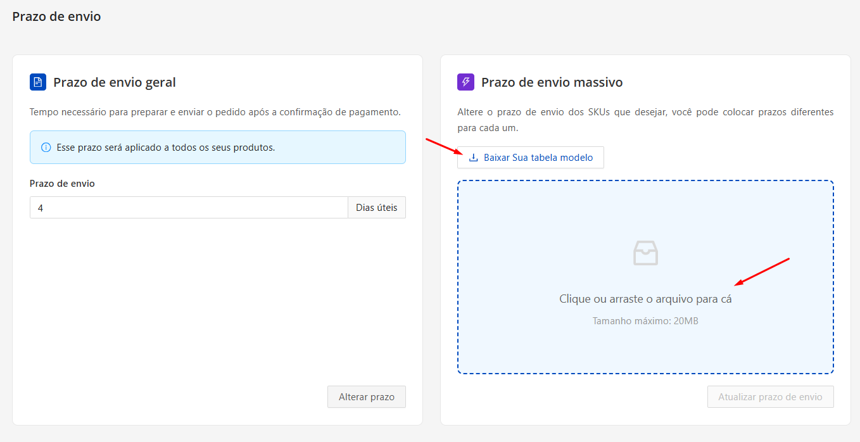Click the gray inbox tray icon in upload area

click(645, 253)
